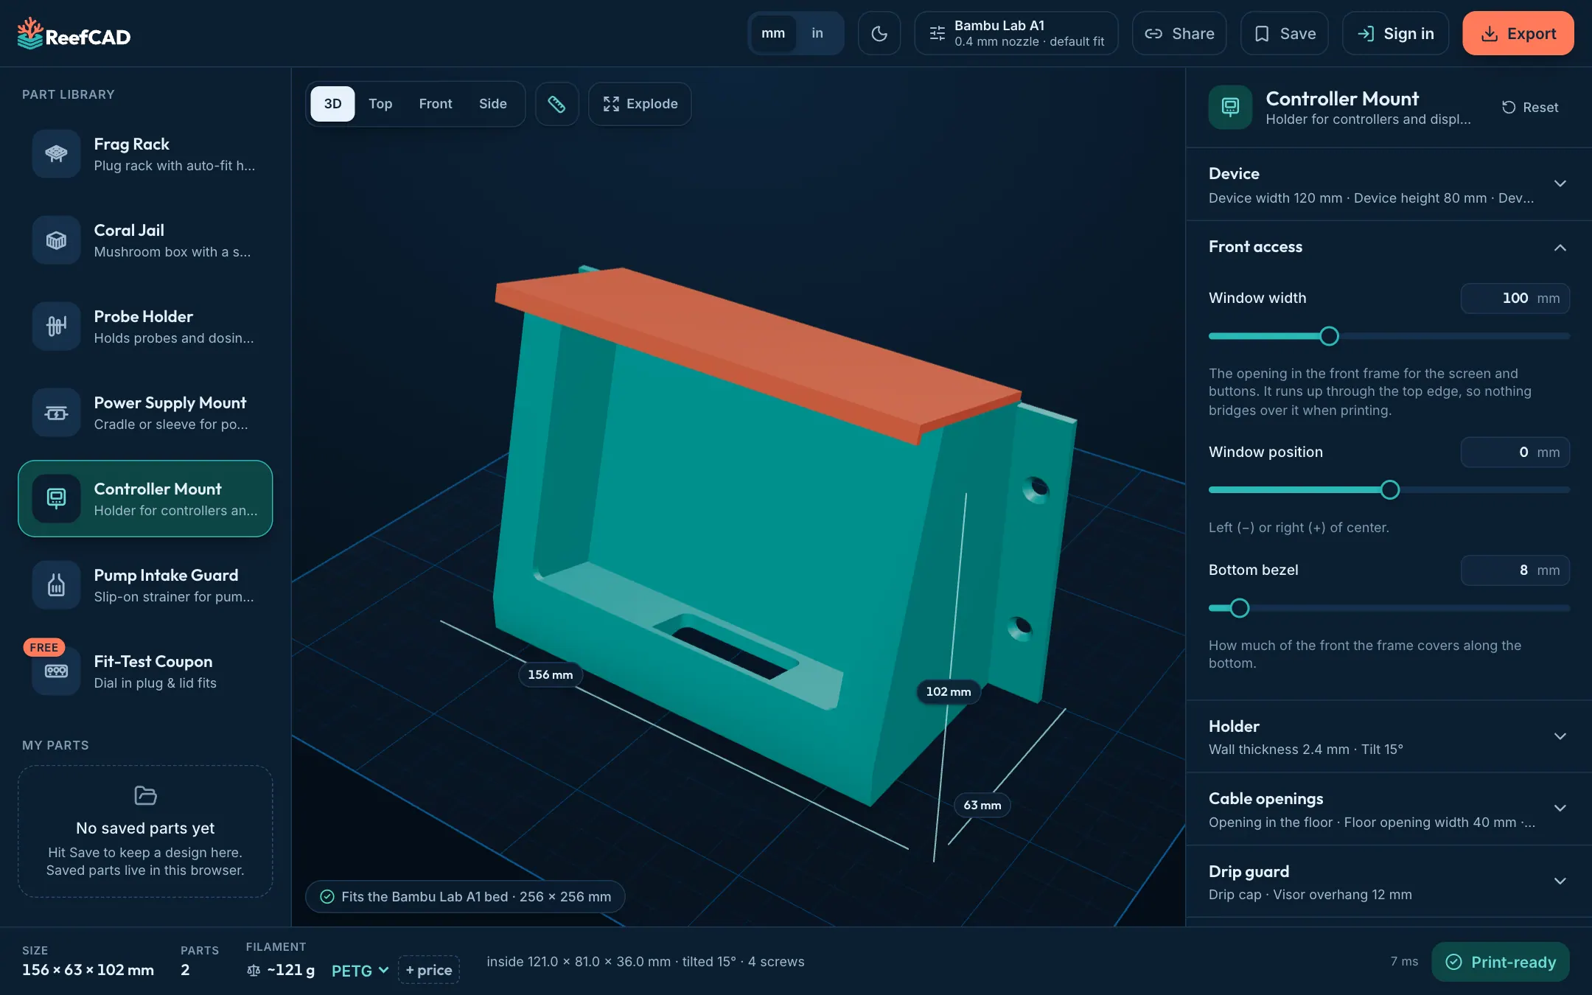Open the measure ruler tool
The image size is (1592, 995).
point(556,104)
